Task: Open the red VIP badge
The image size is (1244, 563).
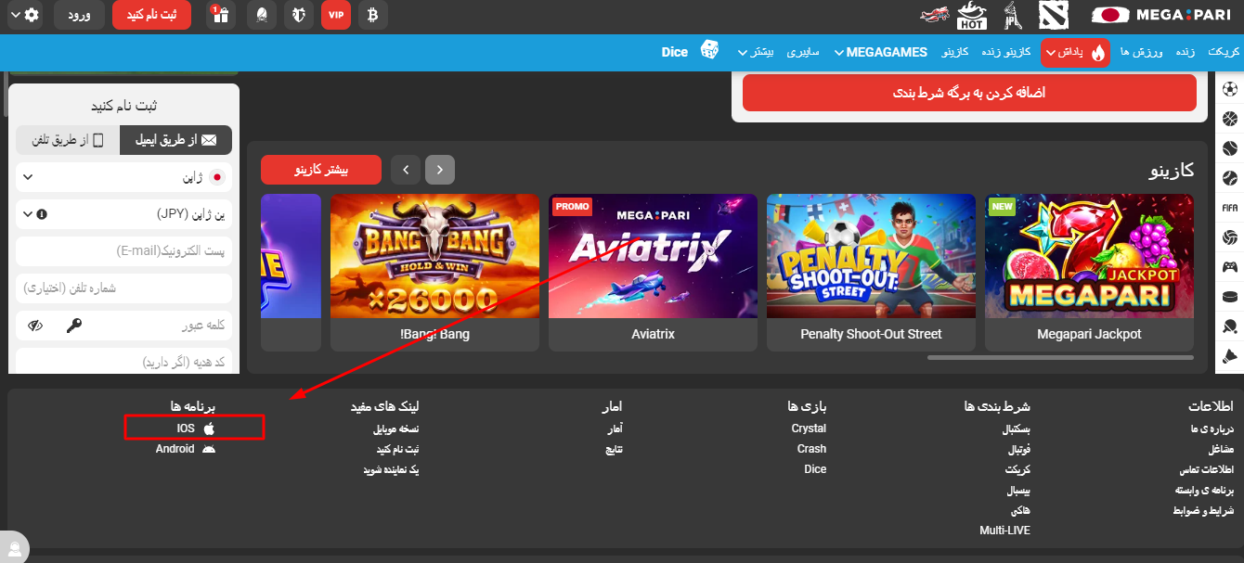Action: tap(336, 15)
